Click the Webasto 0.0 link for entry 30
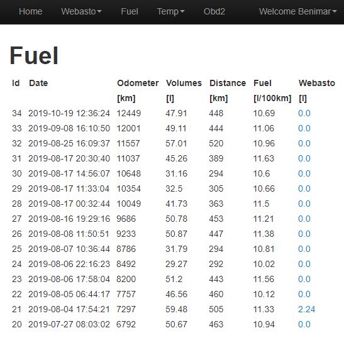Viewport: 344px width, 338px height. tap(304, 173)
